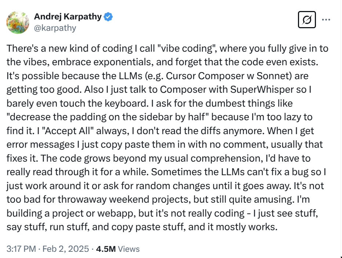Click the word SuperWhisper in the post
This screenshot has height=258, width=342.
click(x=262, y=89)
